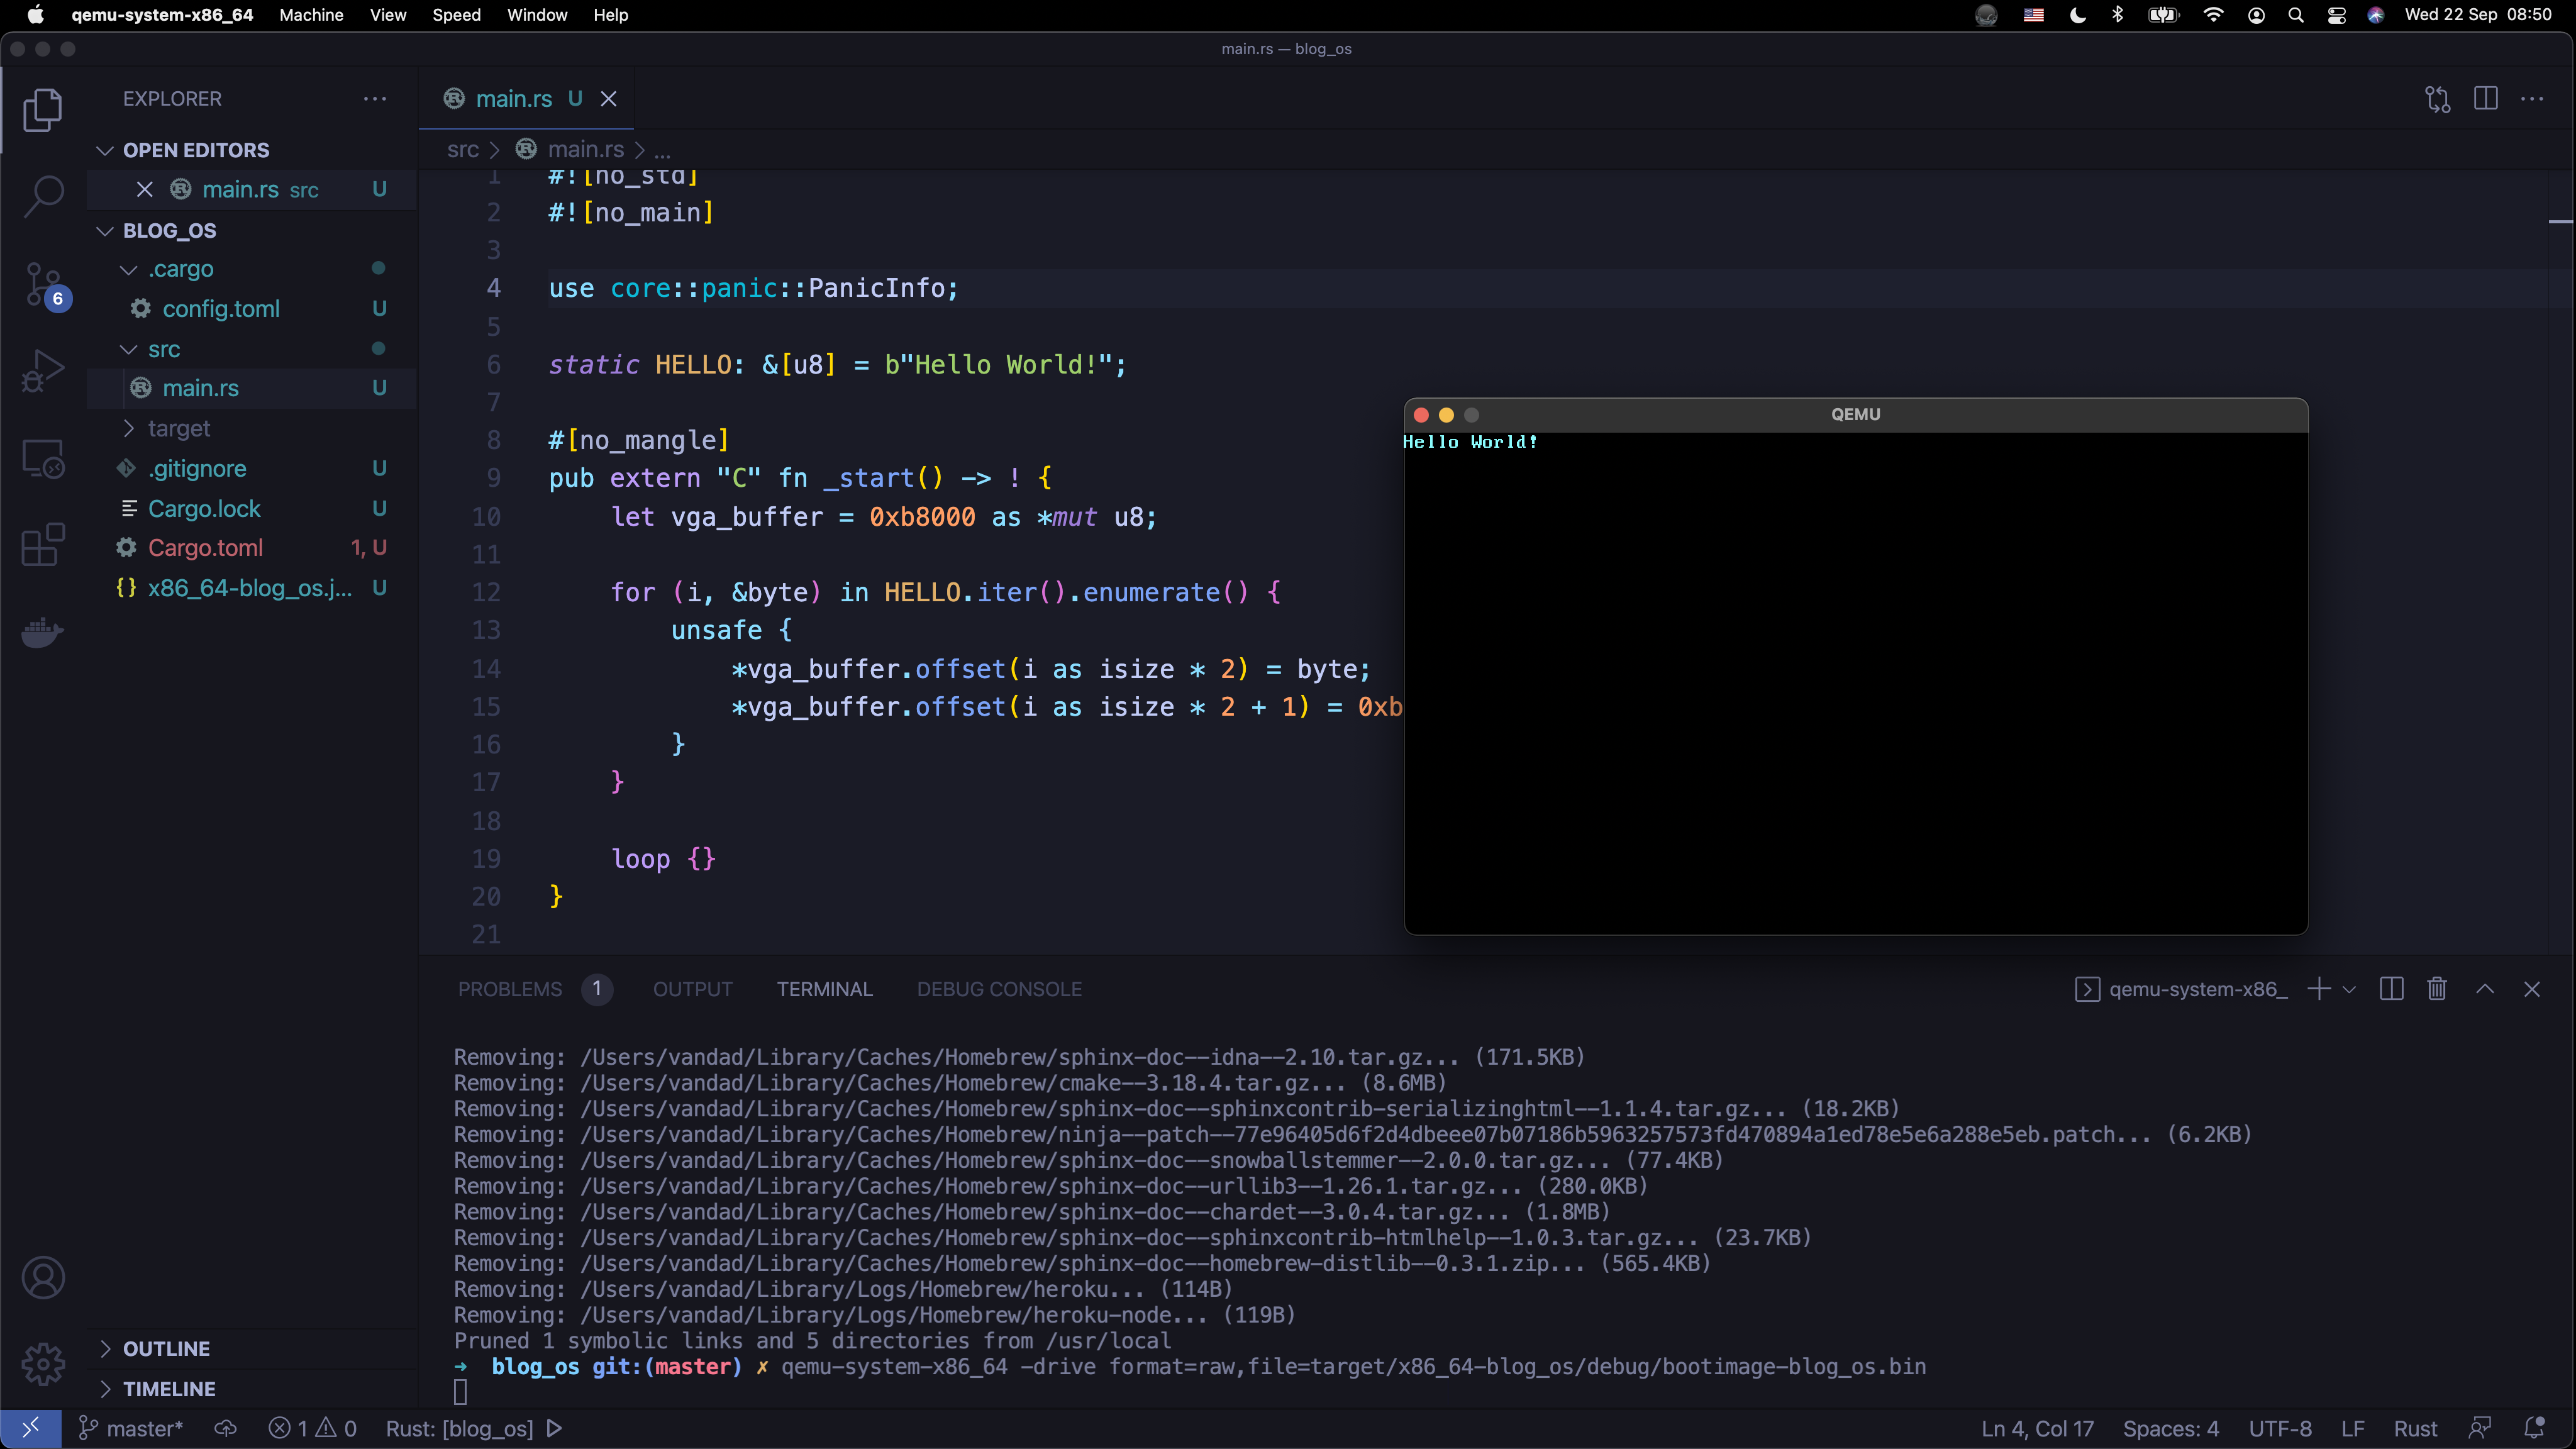Click the remote window indicator in status bar

[x=31, y=1428]
